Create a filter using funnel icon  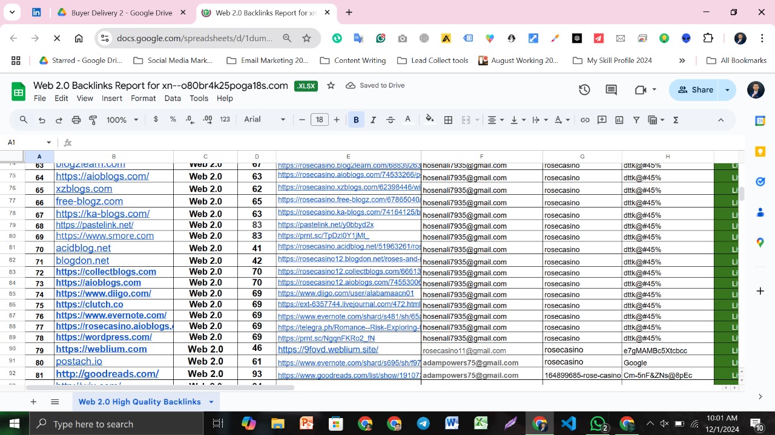point(636,120)
